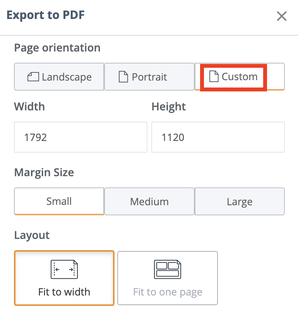Click the Margin Size heading
This screenshot has height=316, width=298.
pyautogui.click(x=44, y=173)
